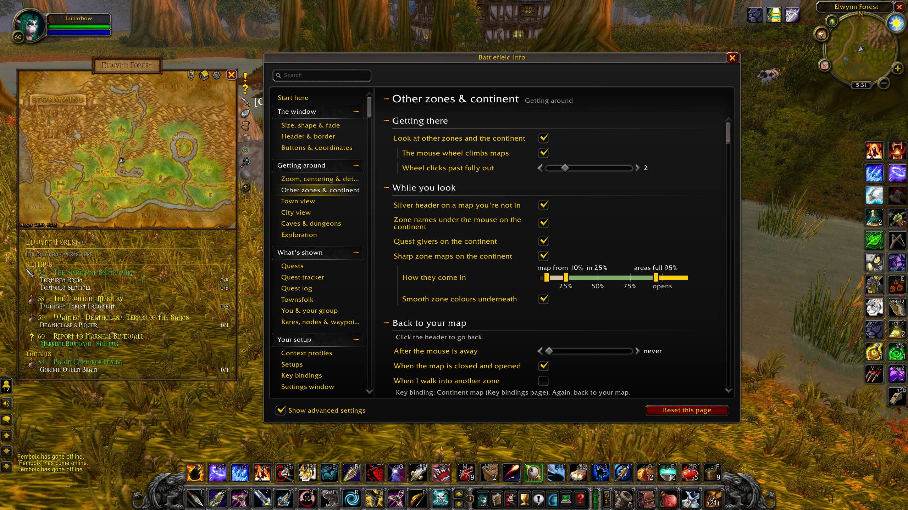
Task: Open the game menu computer micro button
Action: point(566,499)
